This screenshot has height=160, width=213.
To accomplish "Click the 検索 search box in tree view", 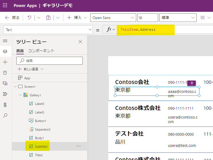I will 50,61.
